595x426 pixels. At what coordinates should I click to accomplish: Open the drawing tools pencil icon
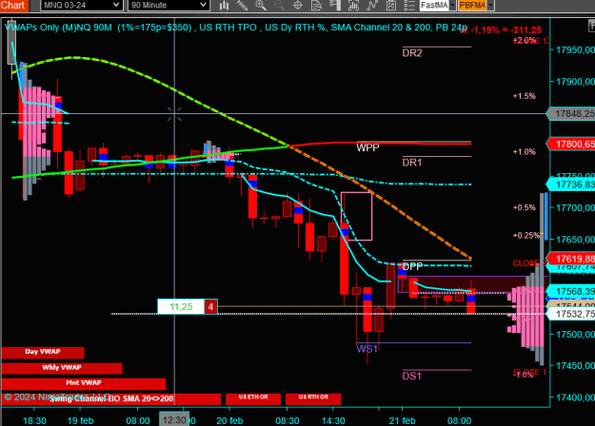(x=242, y=5)
